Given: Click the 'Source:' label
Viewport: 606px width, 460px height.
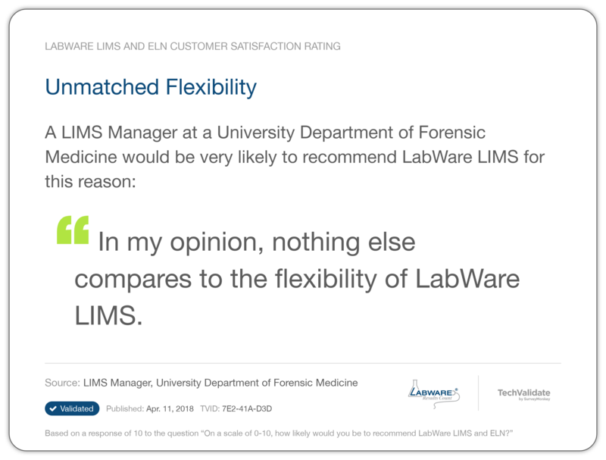Looking at the screenshot, I should point(62,383).
